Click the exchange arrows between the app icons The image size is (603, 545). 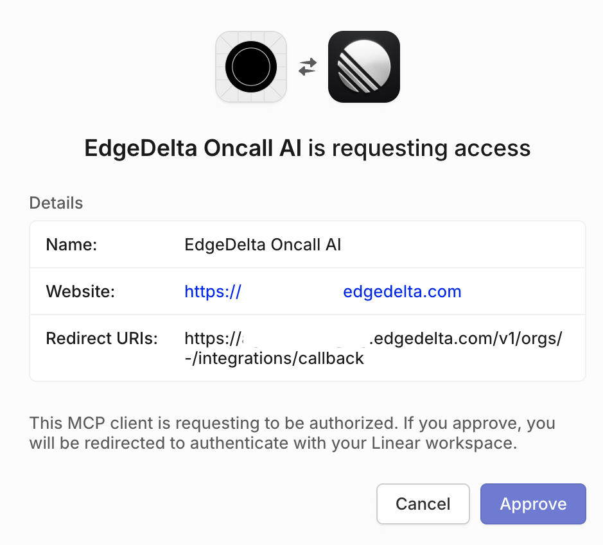tap(308, 67)
